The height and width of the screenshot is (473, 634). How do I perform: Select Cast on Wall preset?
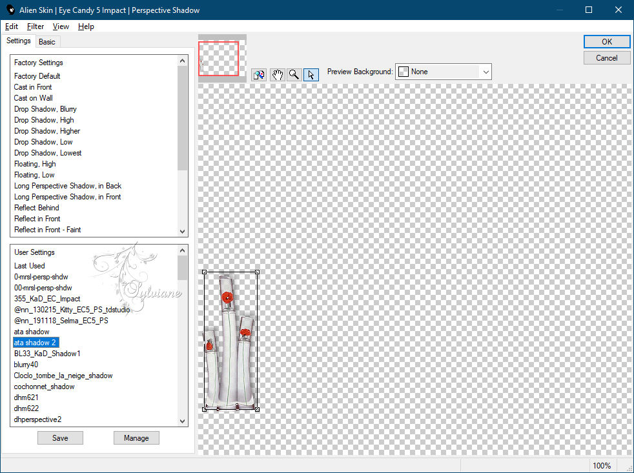33,98
